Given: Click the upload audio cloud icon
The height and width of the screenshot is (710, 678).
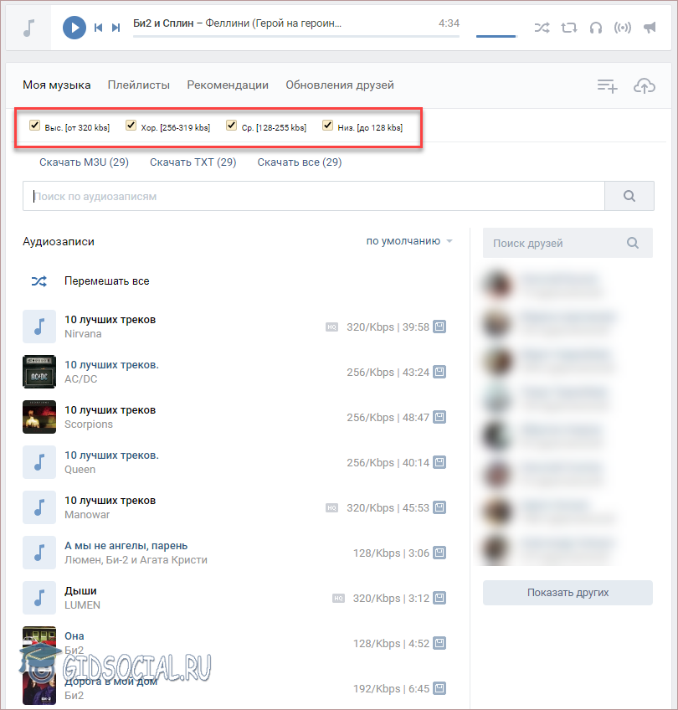Looking at the screenshot, I should click(644, 85).
